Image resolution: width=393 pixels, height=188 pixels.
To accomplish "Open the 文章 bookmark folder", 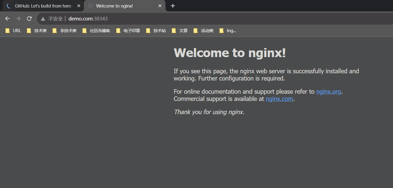I will pos(180,31).
